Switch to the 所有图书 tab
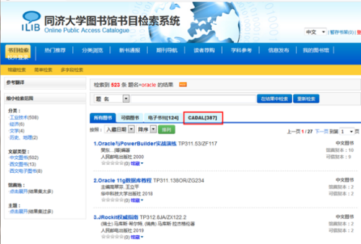Screen dimensions: 361x244 click(x=103, y=118)
